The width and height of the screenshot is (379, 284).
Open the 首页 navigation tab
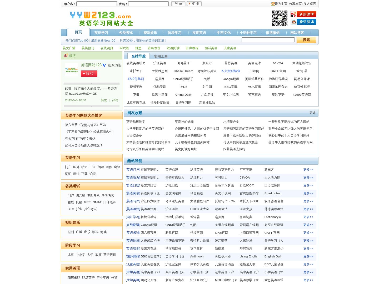(78, 32)
